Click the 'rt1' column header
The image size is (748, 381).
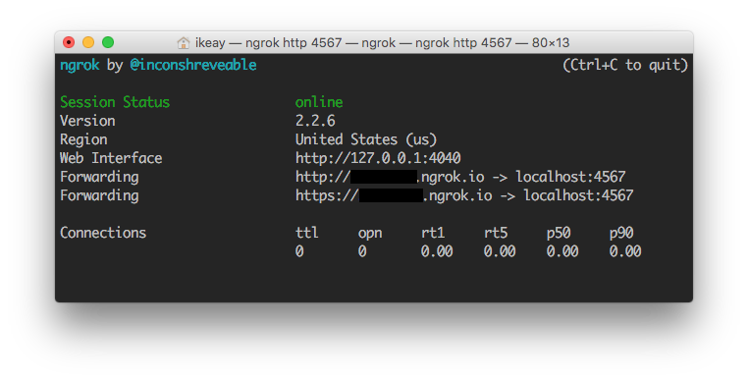pos(433,233)
